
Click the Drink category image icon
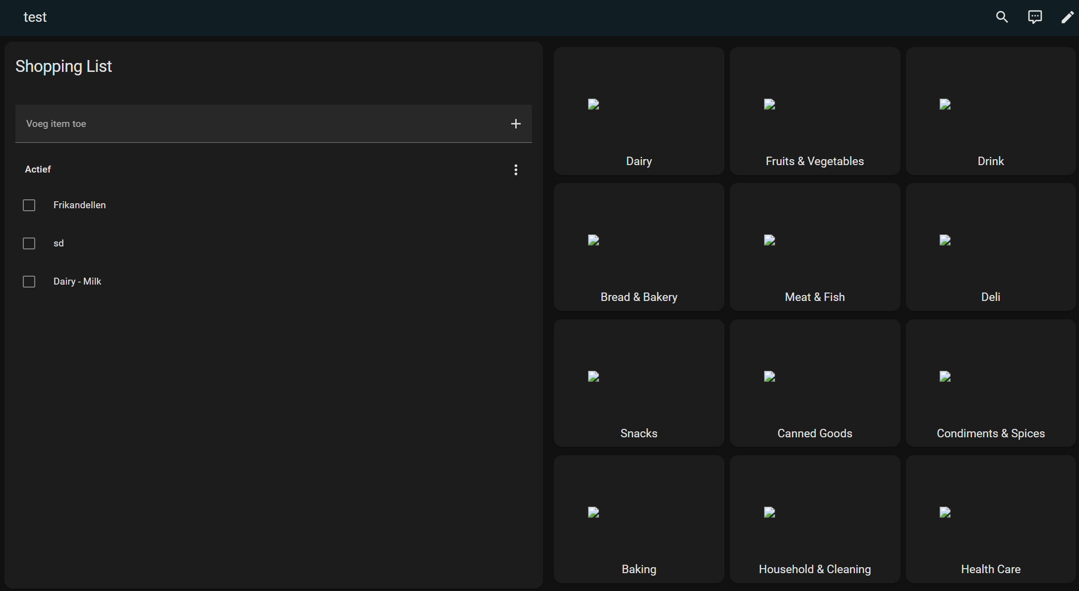[x=945, y=104]
